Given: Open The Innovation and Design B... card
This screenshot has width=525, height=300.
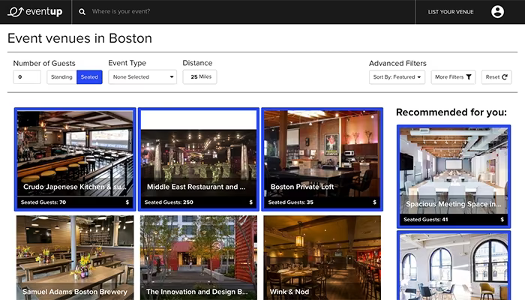Looking at the screenshot, I should pos(199,258).
